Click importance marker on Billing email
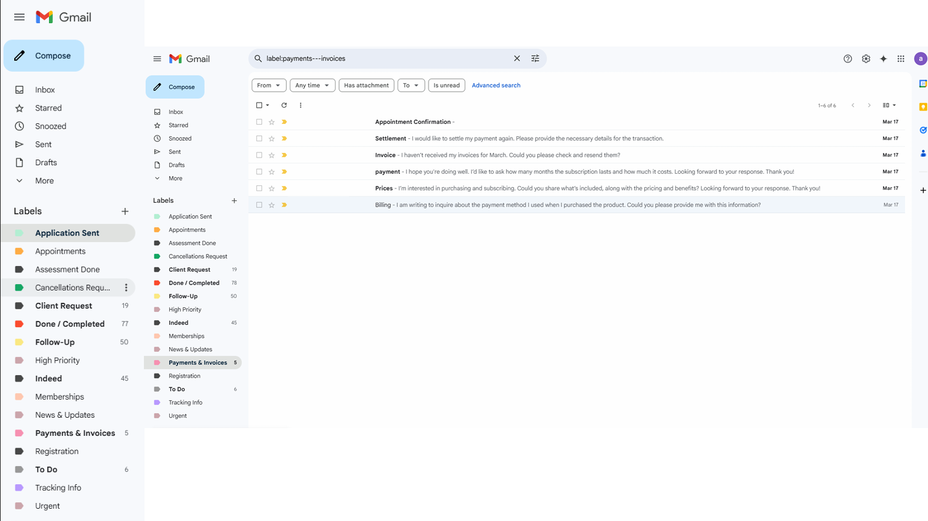The height and width of the screenshot is (521, 928). [284, 205]
